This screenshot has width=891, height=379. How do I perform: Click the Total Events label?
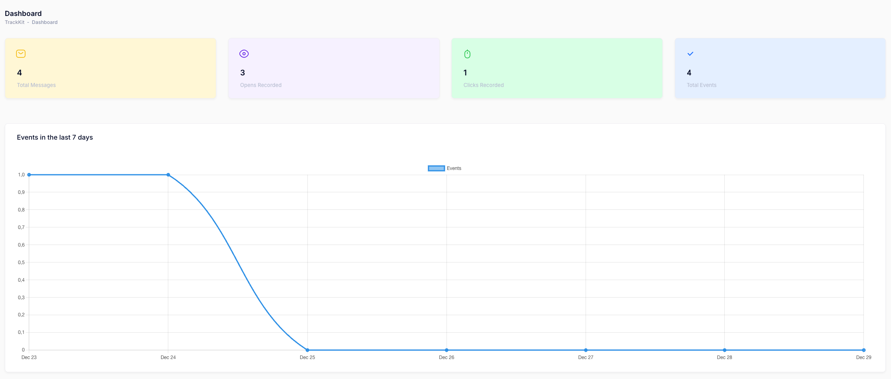tap(701, 85)
